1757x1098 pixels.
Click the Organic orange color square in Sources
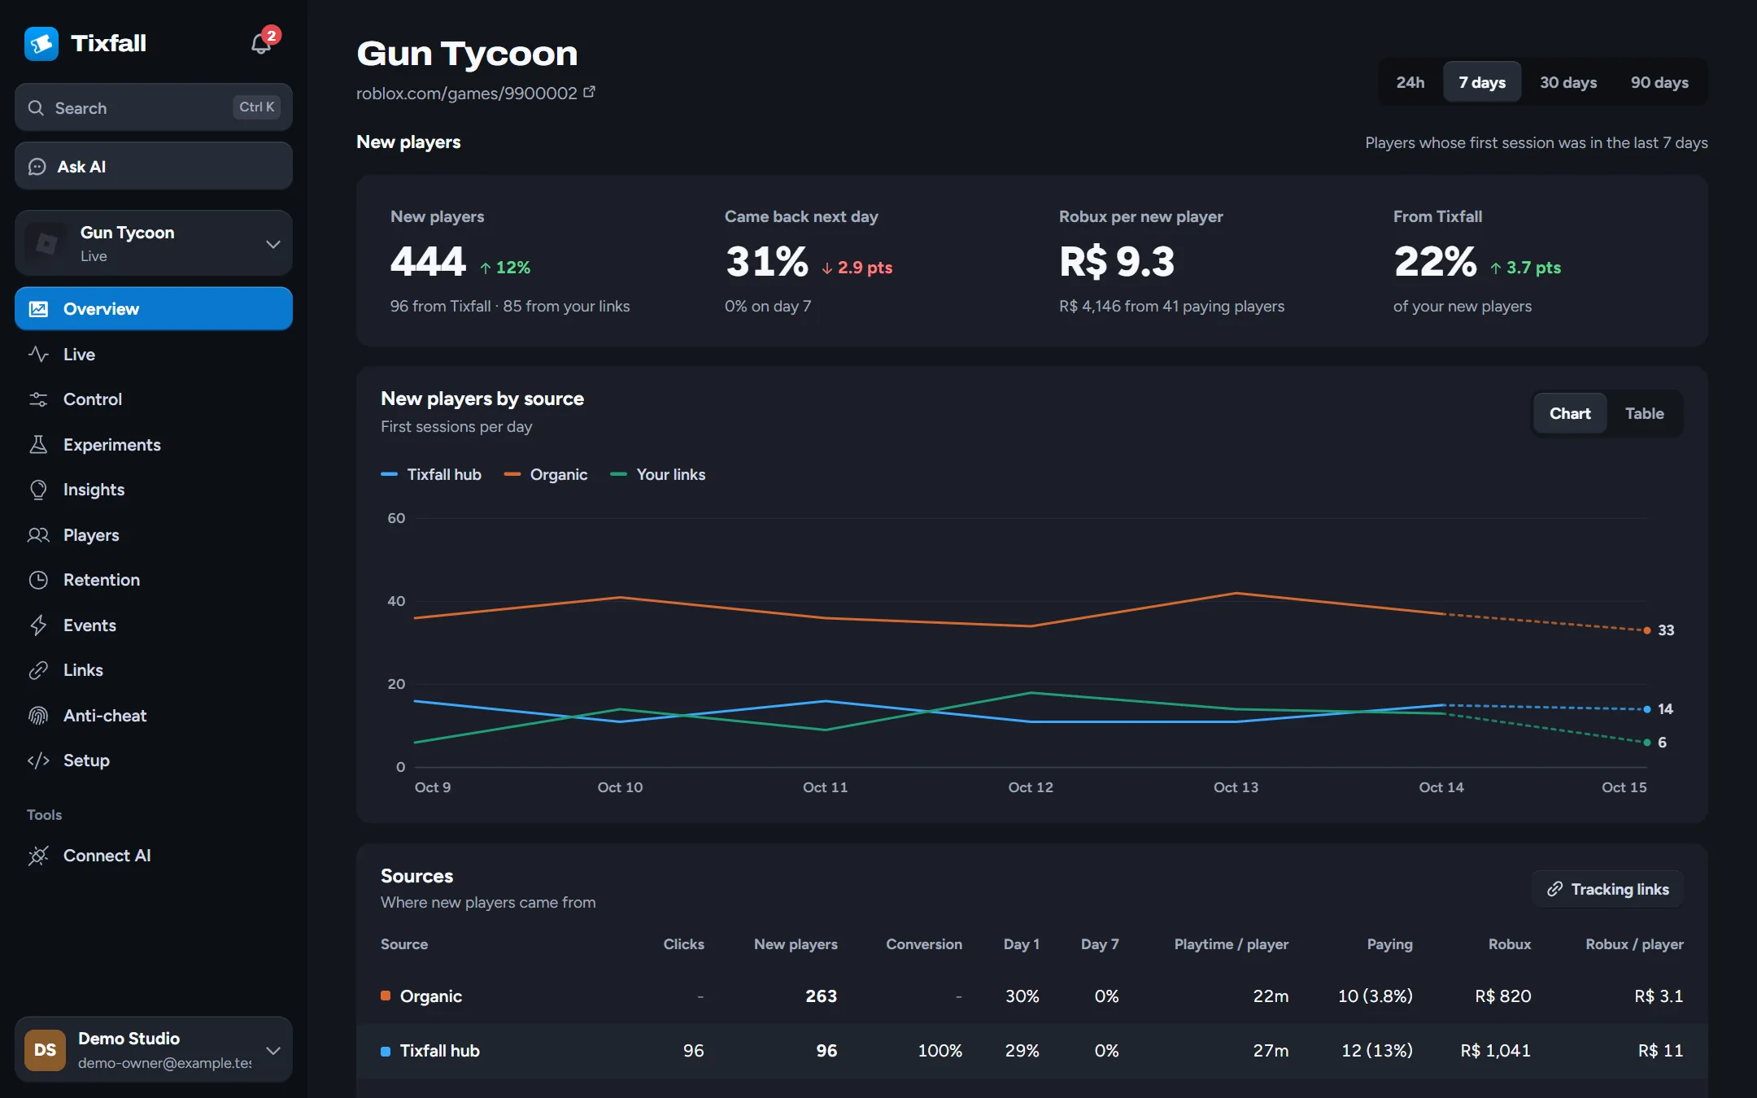click(x=386, y=996)
